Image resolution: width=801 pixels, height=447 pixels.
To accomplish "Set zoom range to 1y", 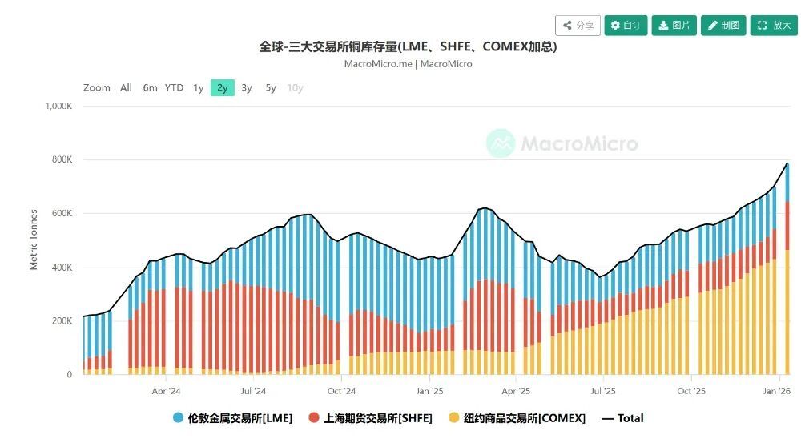I will [x=198, y=88].
